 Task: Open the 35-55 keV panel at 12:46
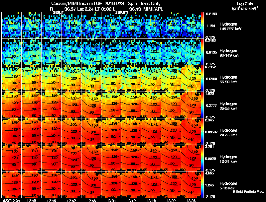click(52, 105)
